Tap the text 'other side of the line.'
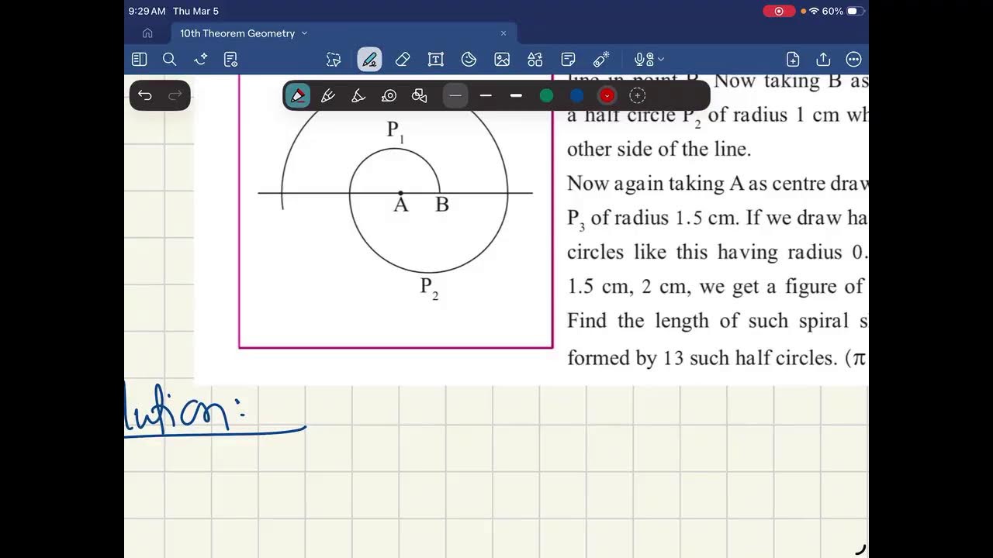 [659, 149]
